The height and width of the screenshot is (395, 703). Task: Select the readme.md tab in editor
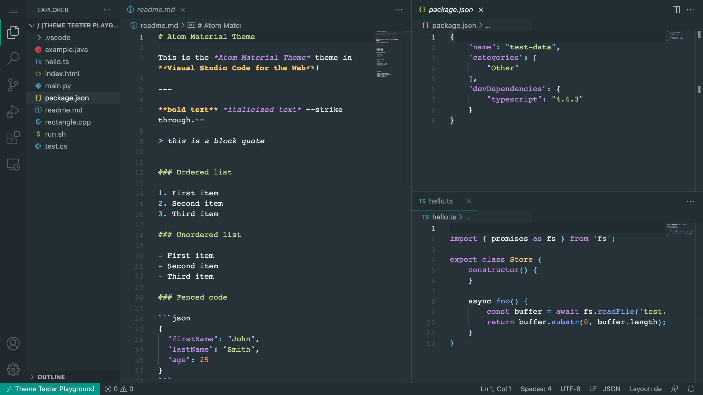coord(155,10)
